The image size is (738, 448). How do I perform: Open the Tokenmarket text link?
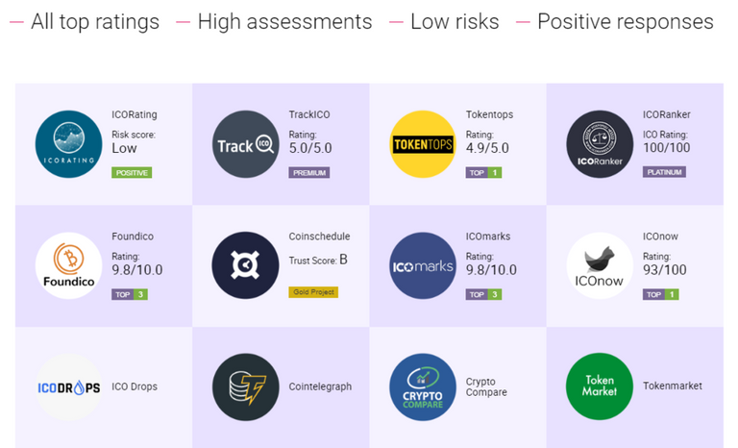[x=672, y=386]
